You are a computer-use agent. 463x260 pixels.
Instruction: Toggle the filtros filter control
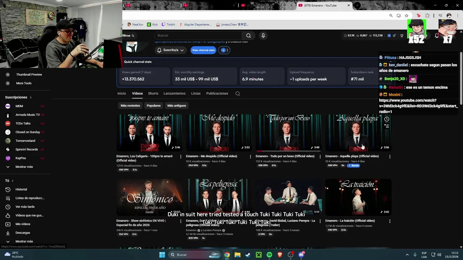(x=128, y=35)
